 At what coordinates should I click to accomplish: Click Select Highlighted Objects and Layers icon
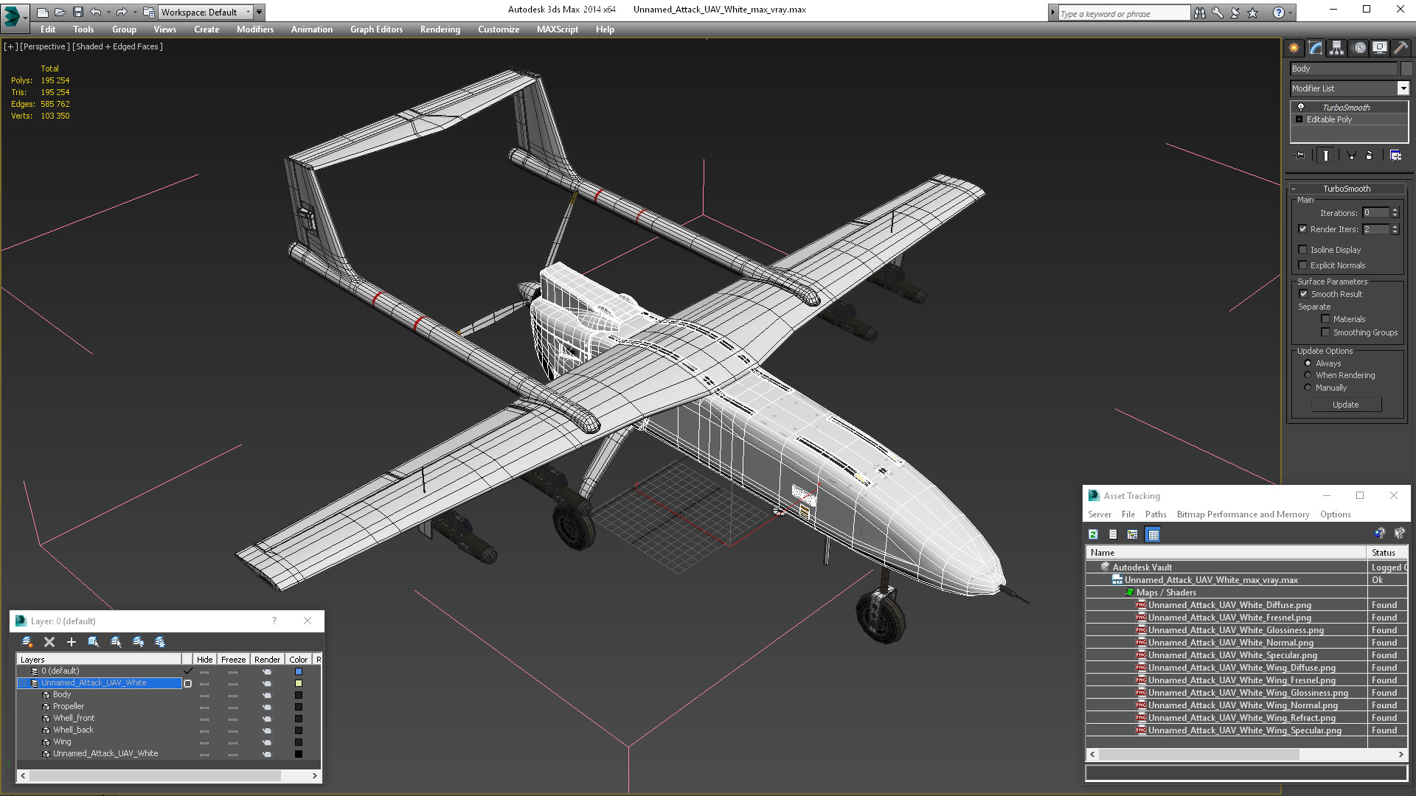coord(94,642)
